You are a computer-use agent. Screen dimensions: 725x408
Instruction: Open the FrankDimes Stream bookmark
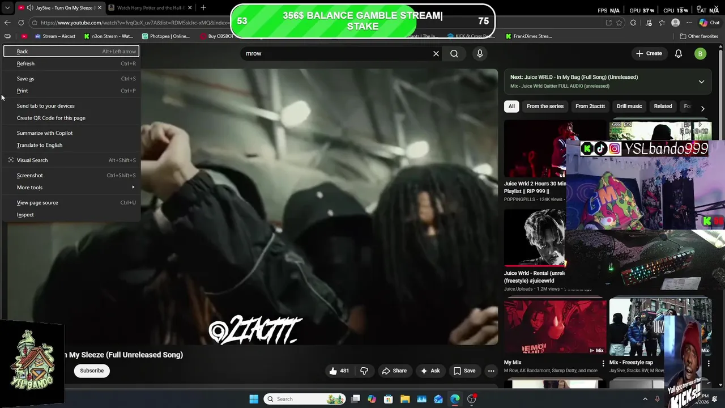[x=528, y=36]
